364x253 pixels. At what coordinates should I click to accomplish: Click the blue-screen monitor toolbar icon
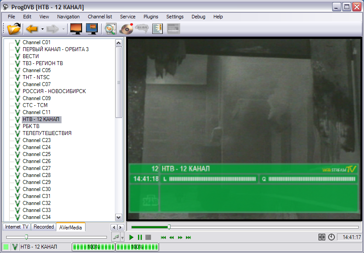point(92,29)
